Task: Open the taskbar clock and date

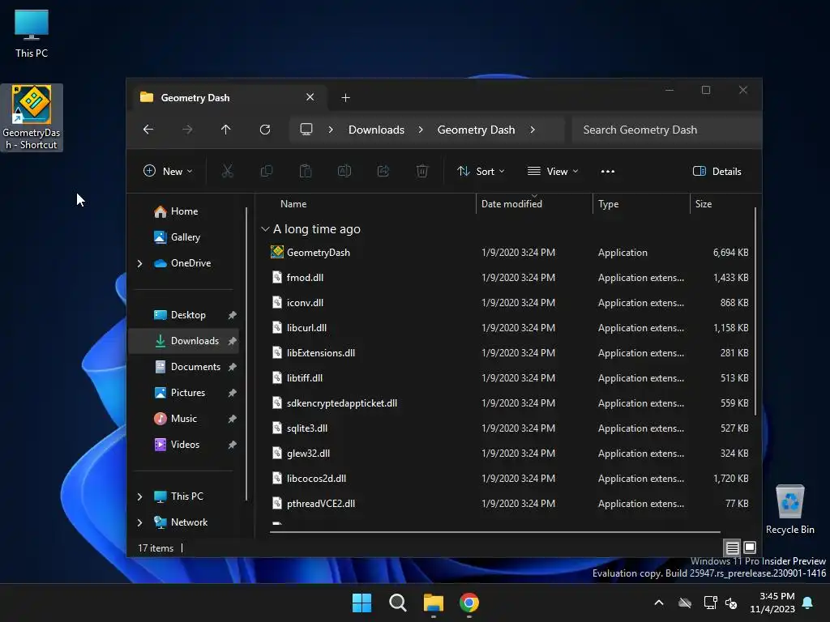Action: [x=772, y=603]
